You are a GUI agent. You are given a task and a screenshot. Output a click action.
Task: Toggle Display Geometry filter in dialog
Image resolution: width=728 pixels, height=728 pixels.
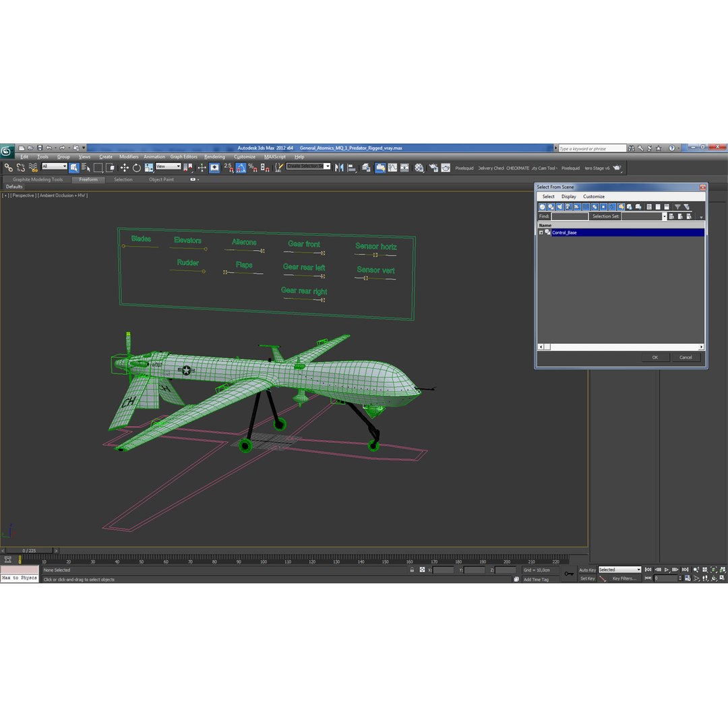pyautogui.click(x=542, y=207)
